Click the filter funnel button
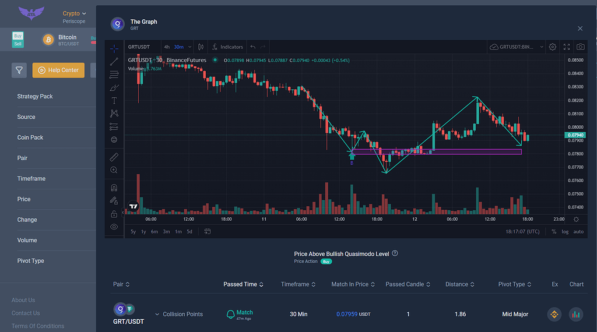The width and height of the screenshot is (597, 332). 19,70
